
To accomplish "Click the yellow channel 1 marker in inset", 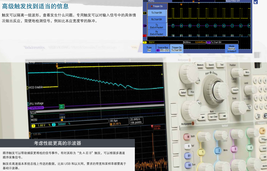I will [x=144, y=13].
